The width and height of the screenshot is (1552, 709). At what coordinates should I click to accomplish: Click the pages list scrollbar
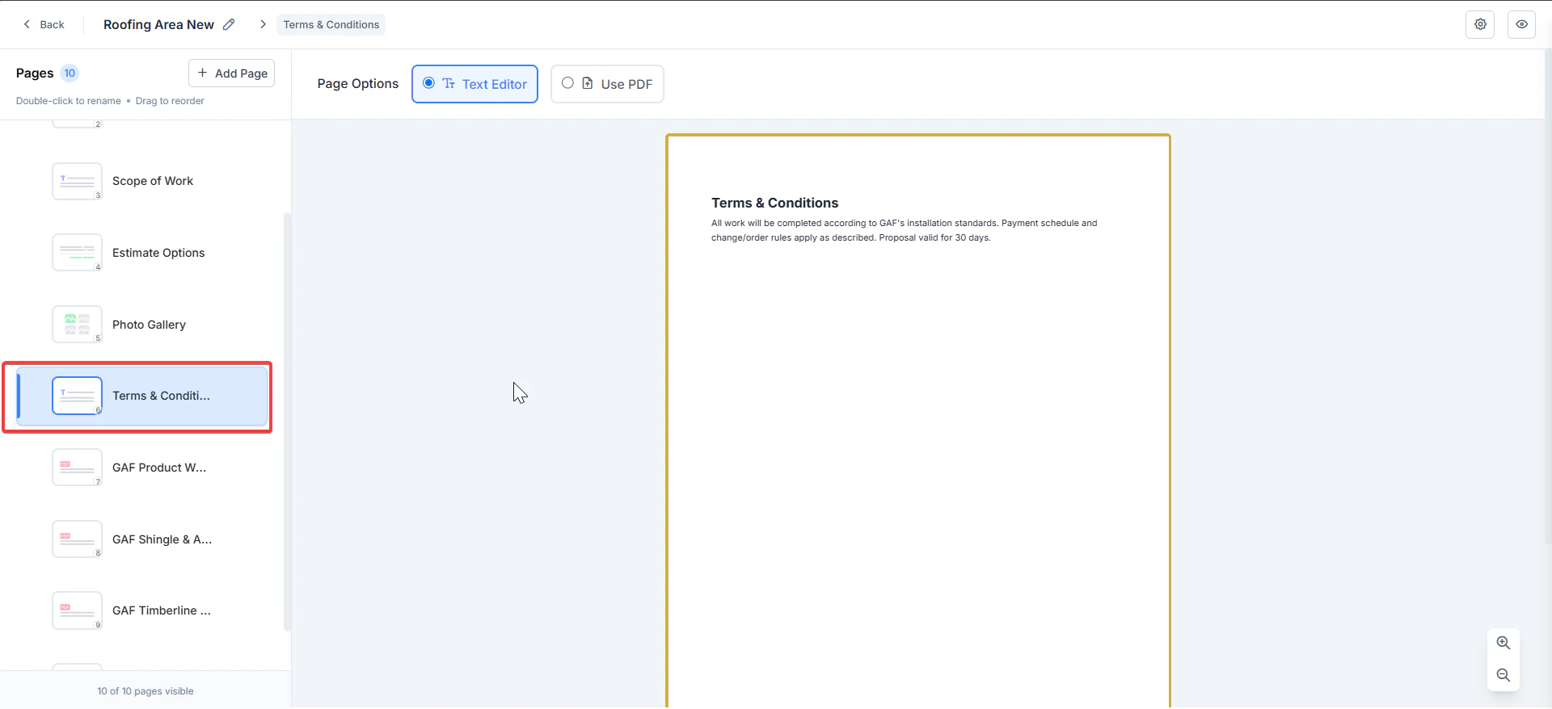click(287, 422)
